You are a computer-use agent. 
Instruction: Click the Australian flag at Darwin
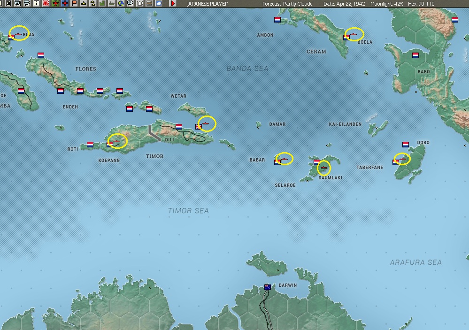(268, 287)
